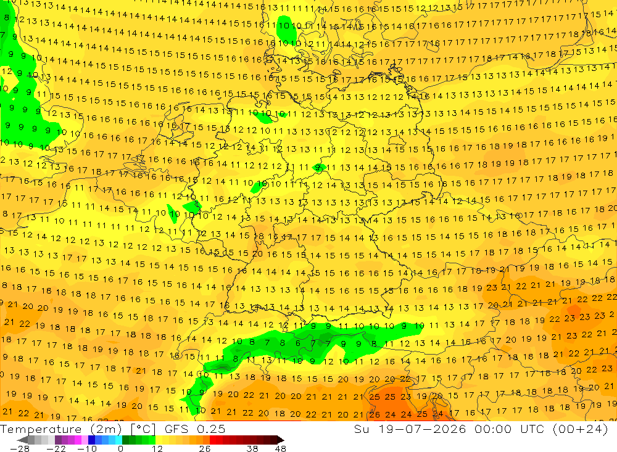Click the dark green swatch in the legend

click(125, 440)
